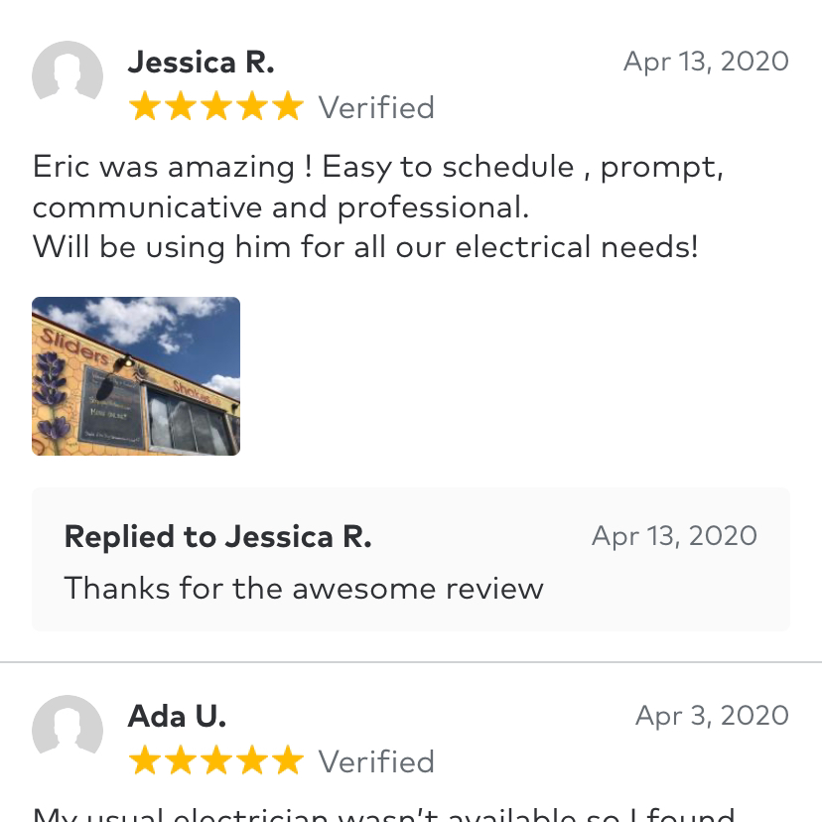822x822 pixels.
Task: Click the reviewer name Jessica R.
Action: [201, 63]
